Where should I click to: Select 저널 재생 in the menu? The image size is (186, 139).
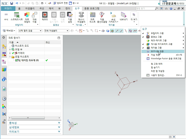163,55
